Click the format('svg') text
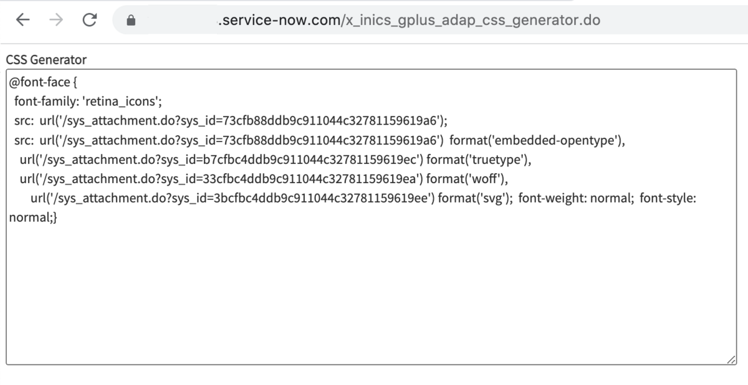The width and height of the screenshot is (748, 385). pyautogui.click(x=476, y=199)
